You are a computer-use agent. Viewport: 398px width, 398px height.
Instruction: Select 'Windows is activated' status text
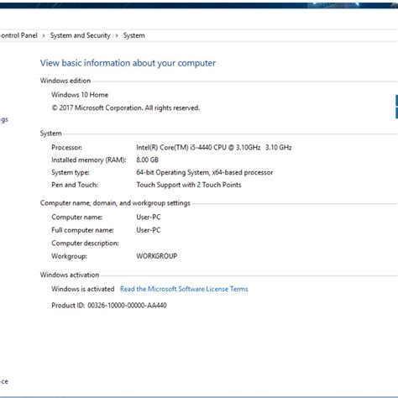83,289
